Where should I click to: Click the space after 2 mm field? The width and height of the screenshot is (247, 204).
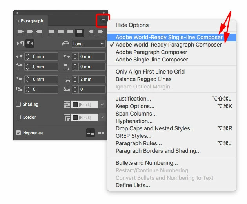point(92,79)
